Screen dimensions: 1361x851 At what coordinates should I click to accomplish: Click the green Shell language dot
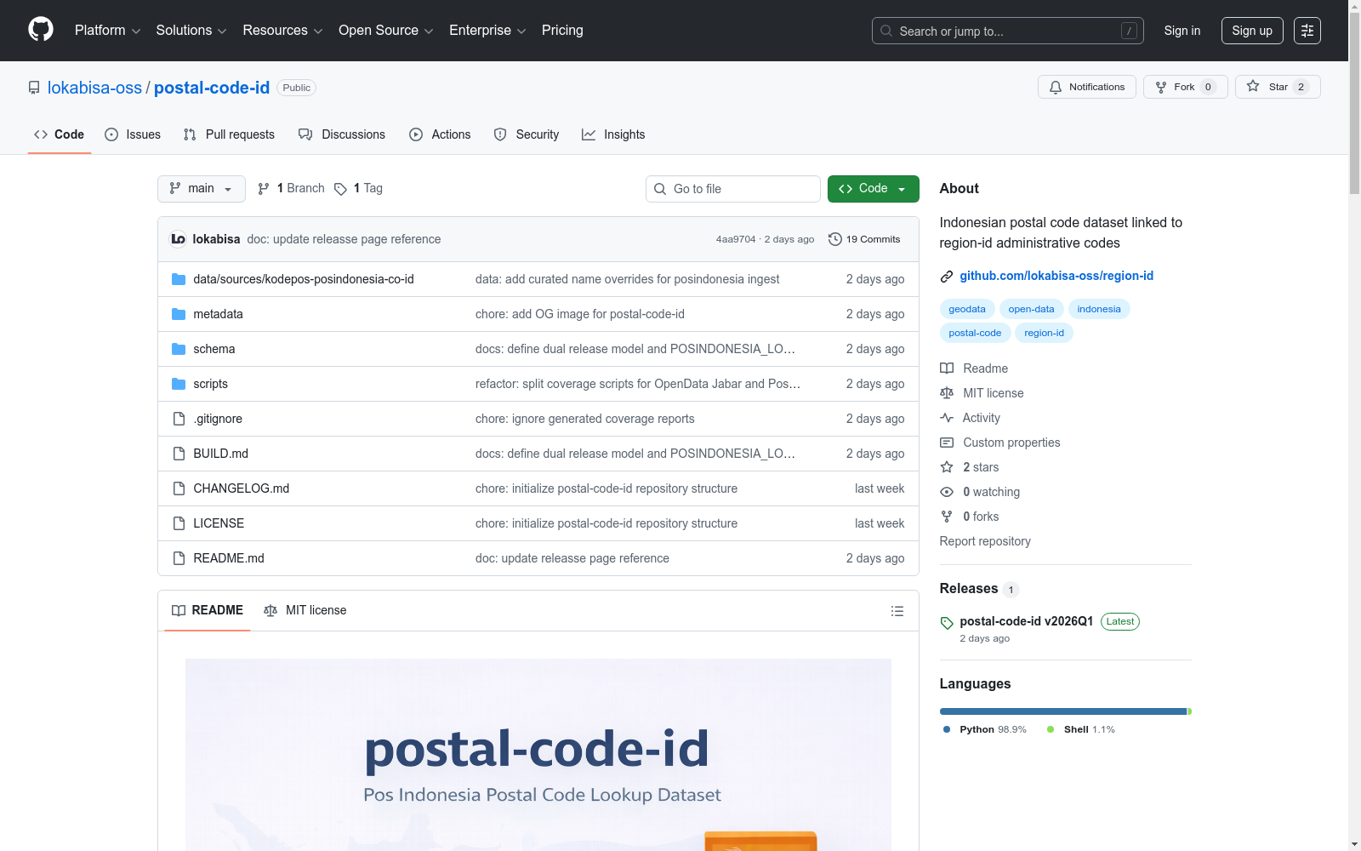click(x=1051, y=729)
